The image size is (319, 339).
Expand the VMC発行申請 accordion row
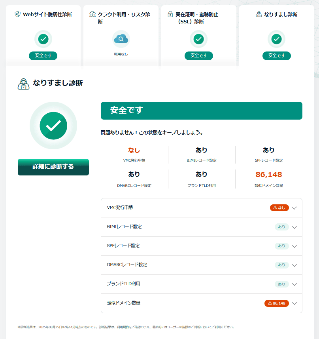pyautogui.click(x=202, y=208)
